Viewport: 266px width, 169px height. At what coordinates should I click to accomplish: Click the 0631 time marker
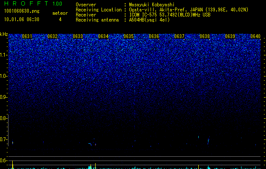pyautogui.click(x=27, y=36)
